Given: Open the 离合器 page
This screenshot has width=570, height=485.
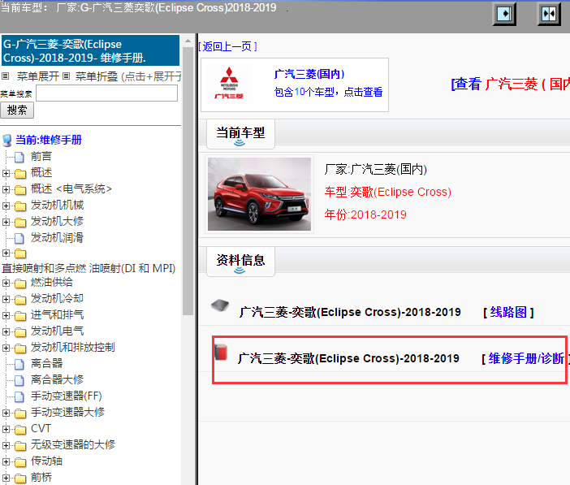Looking at the screenshot, I should [46, 363].
